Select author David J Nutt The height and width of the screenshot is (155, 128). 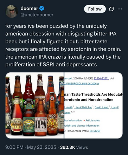(x=102, y=107)
